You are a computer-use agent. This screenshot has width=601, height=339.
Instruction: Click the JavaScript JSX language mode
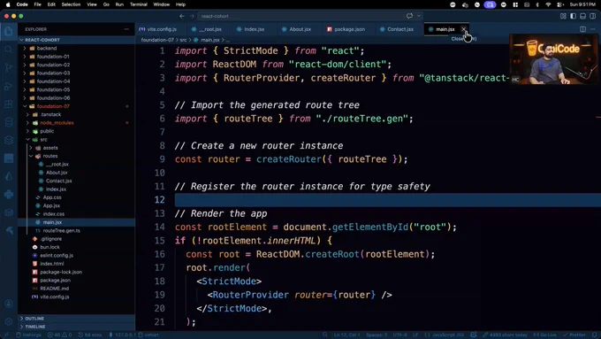coord(445,335)
